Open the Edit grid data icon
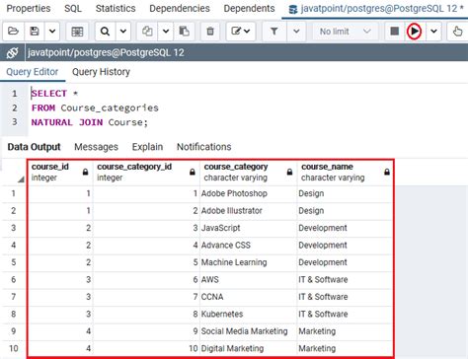Screen dimensions: 468x359 [x=77, y=32]
